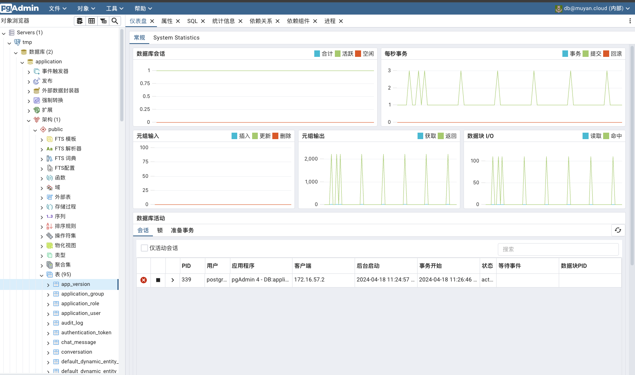Select the 函数 node in tree

60,178
